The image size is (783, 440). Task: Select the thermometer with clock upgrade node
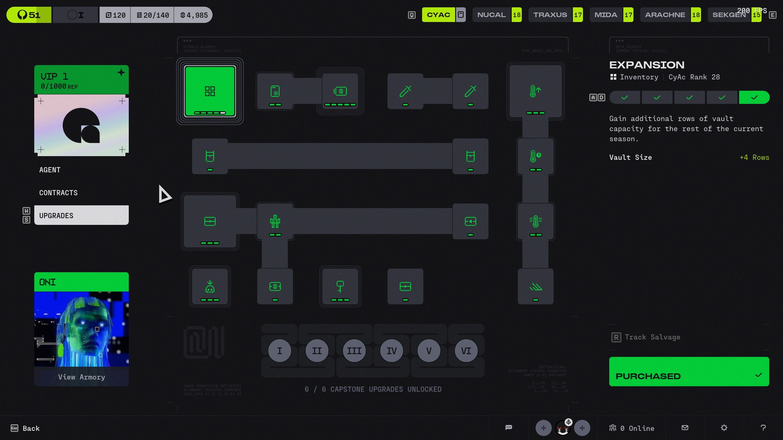[x=535, y=156]
